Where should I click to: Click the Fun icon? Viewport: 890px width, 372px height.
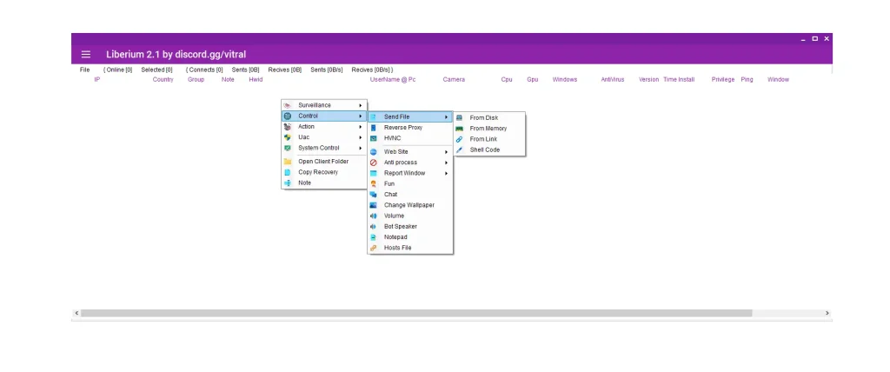tap(373, 184)
